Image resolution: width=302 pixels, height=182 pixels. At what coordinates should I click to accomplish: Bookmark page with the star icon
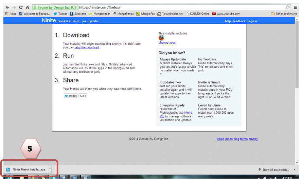click(x=287, y=7)
